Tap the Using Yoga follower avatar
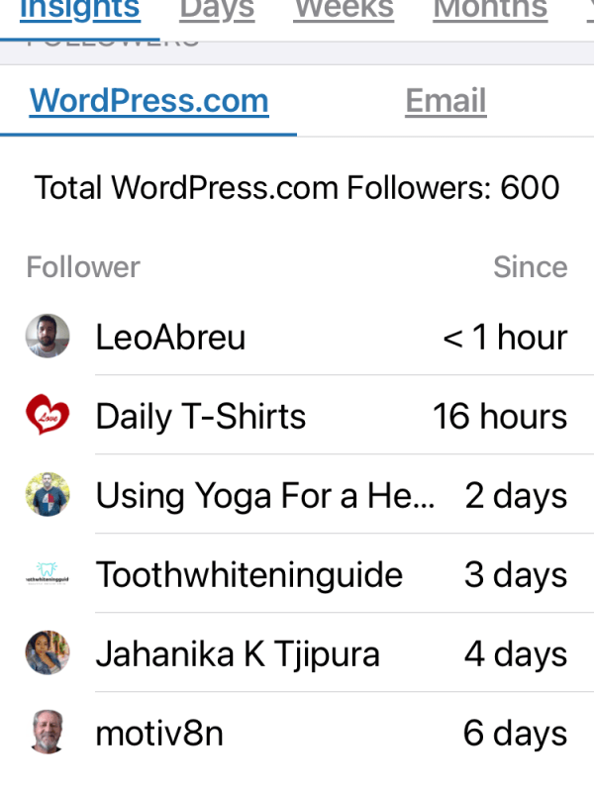594x792 pixels. coord(48,495)
